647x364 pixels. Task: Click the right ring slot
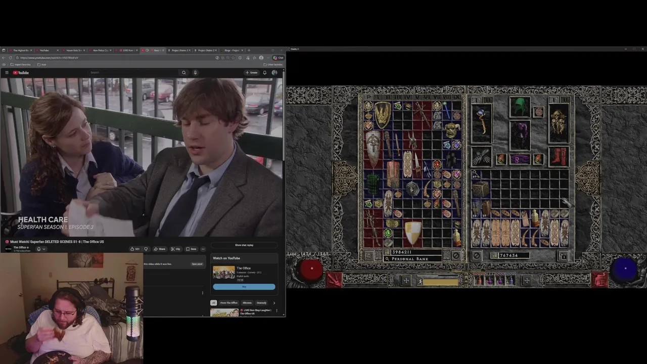[x=539, y=159]
